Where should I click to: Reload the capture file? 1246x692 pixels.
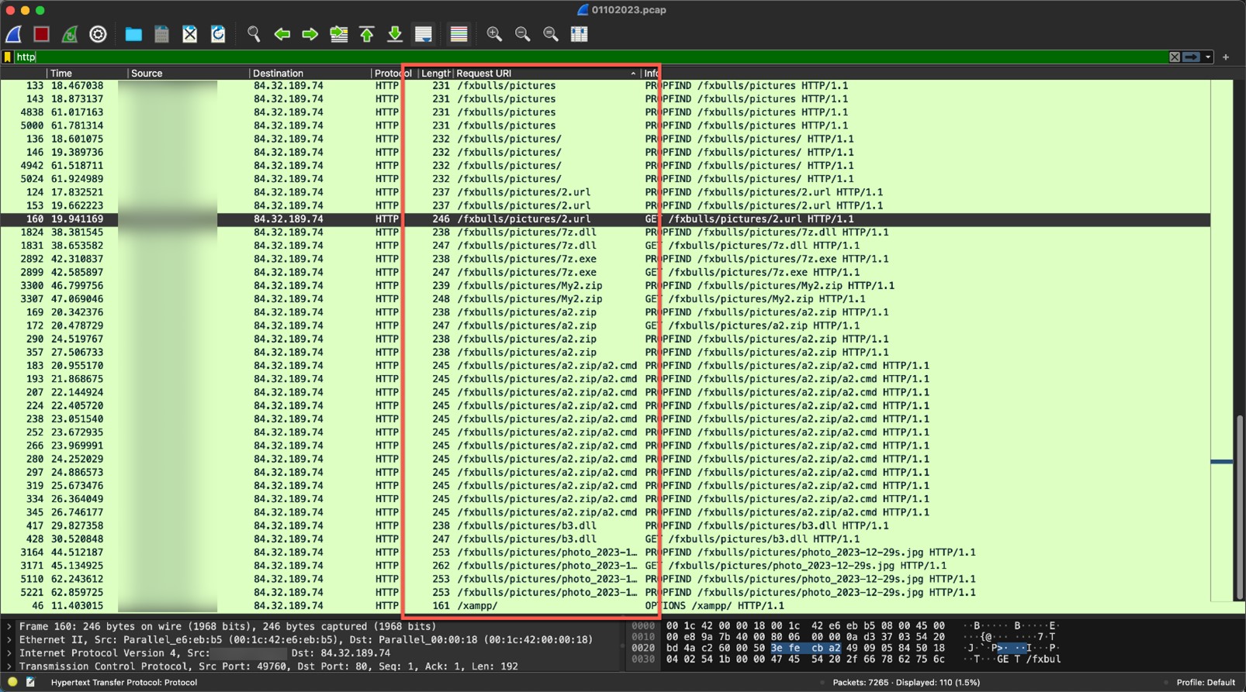point(218,34)
